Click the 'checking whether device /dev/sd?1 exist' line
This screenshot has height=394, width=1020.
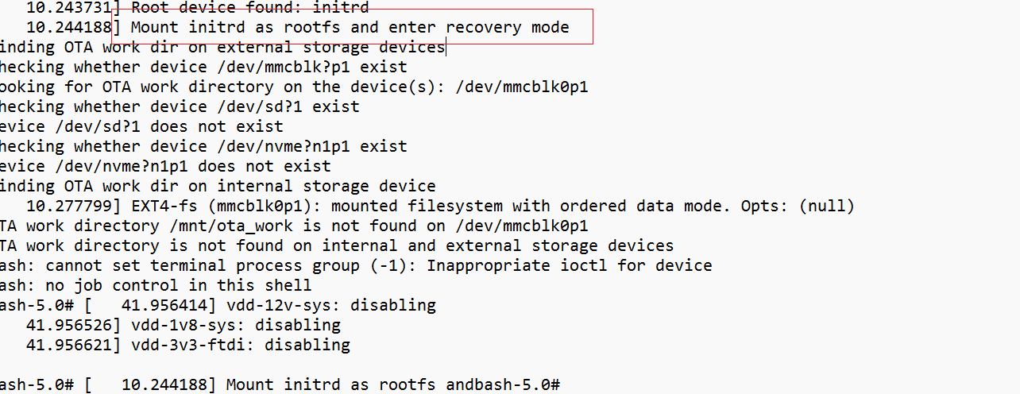click(180, 106)
